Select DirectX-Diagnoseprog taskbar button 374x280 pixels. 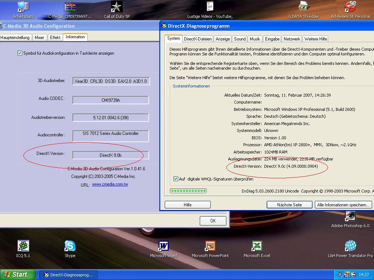pyautogui.click(x=68, y=275)
